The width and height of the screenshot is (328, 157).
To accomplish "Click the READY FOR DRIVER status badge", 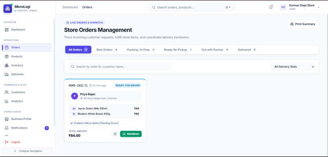I will [128, 85].
